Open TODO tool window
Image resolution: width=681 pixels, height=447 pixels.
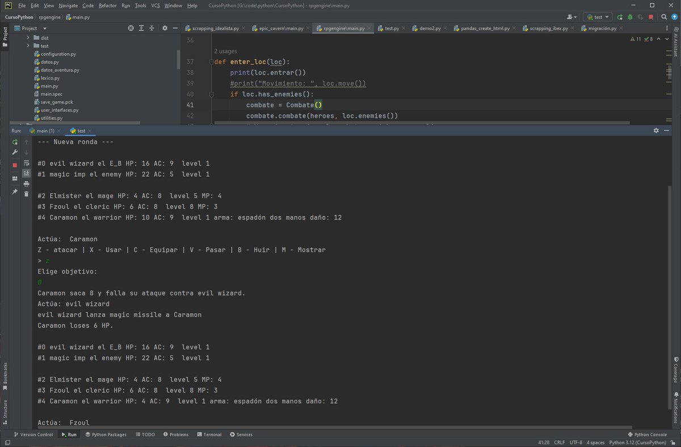[x=145, y=435]
